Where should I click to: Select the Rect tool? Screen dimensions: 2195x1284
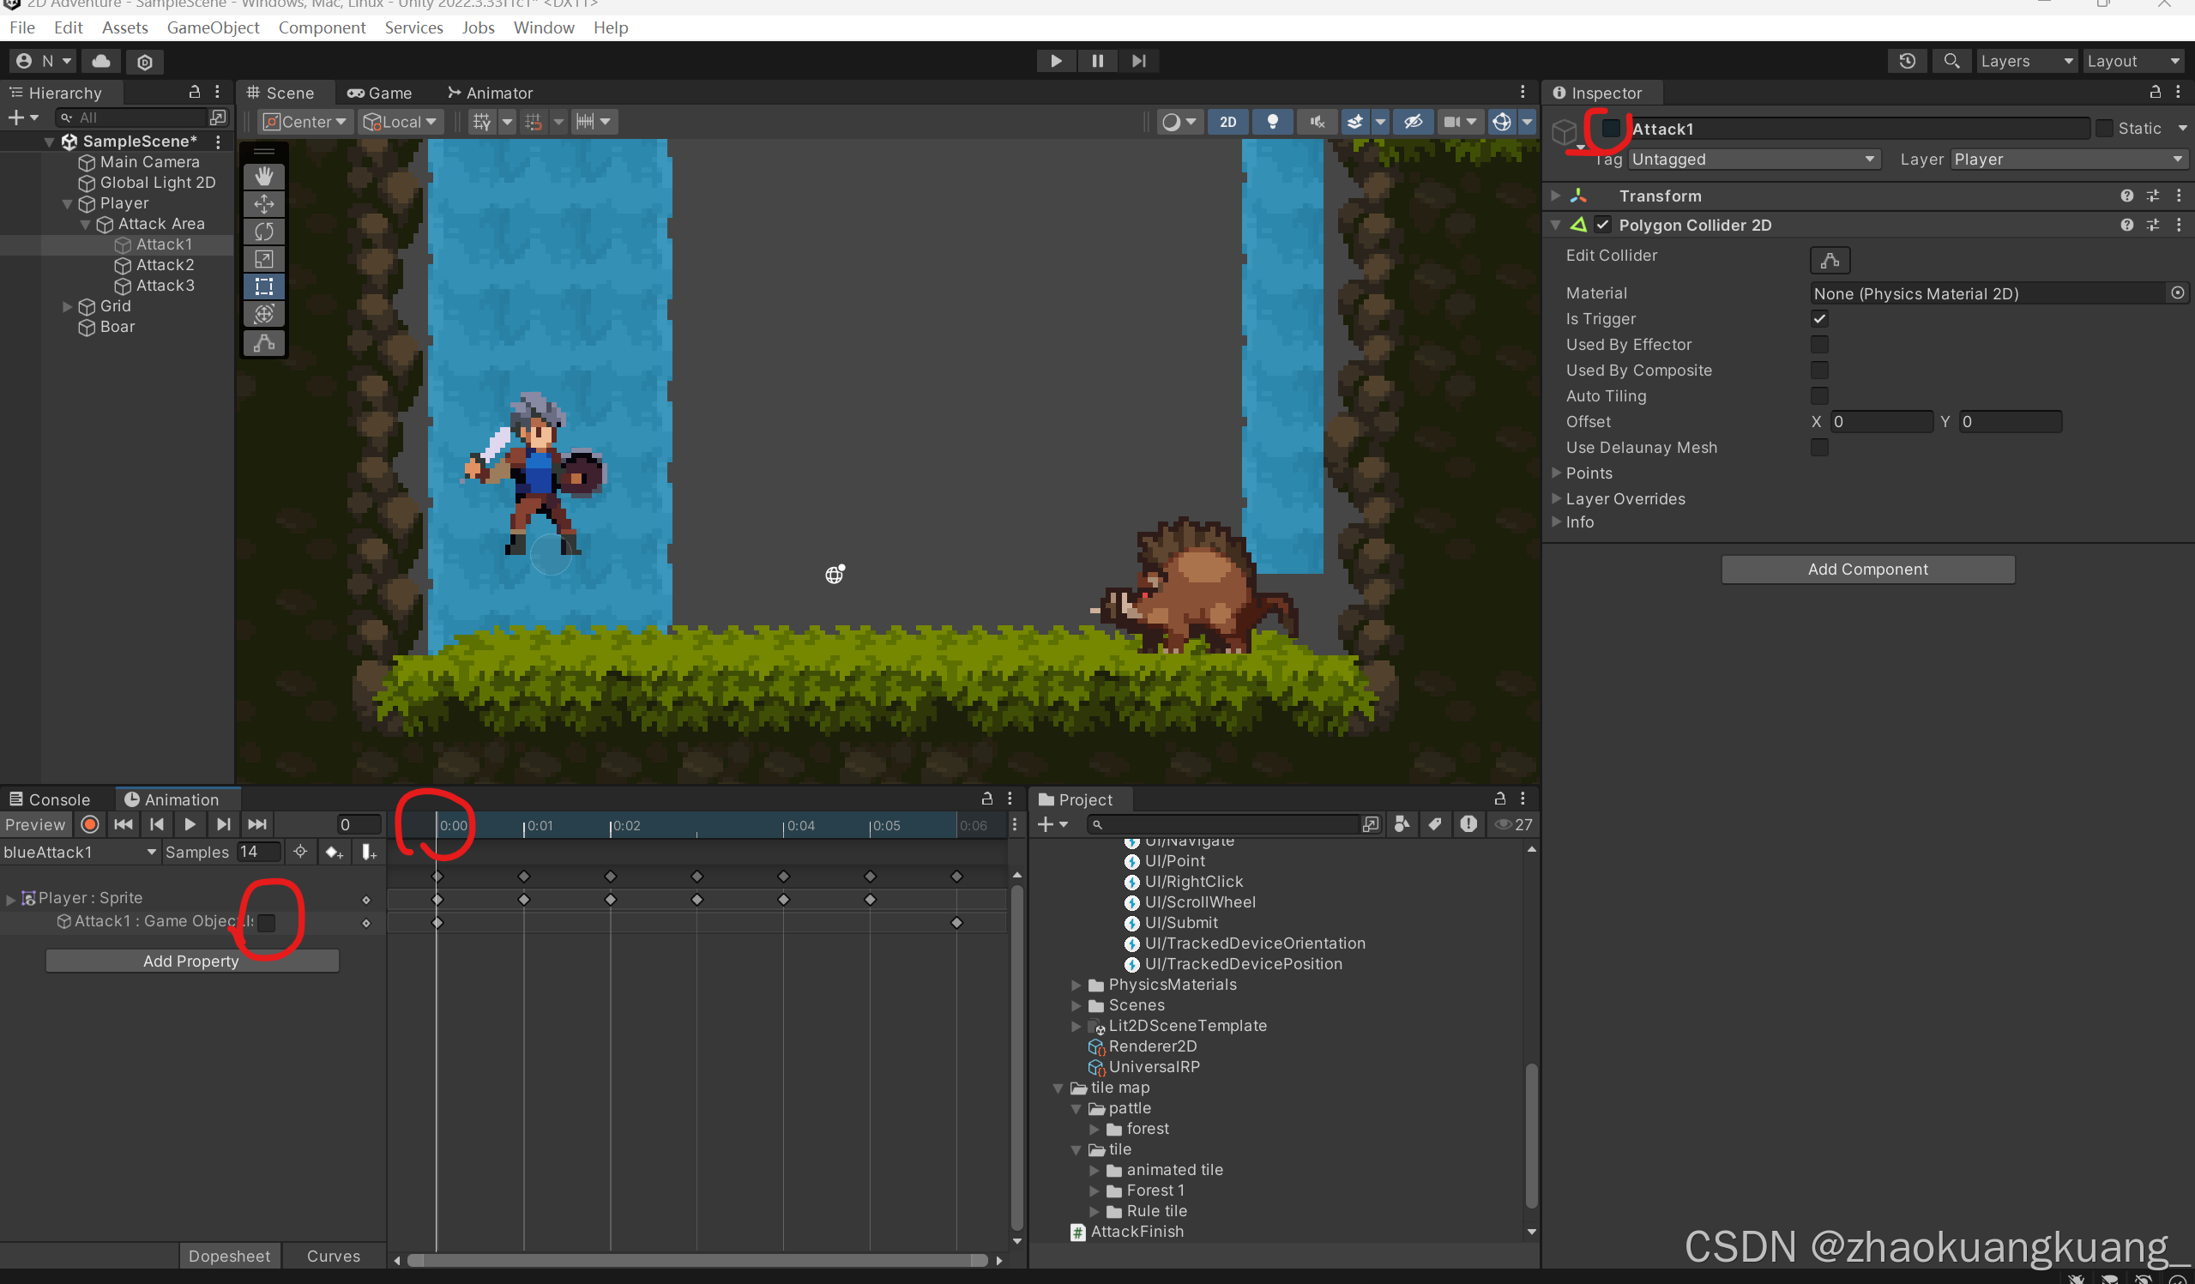[264, 286]
